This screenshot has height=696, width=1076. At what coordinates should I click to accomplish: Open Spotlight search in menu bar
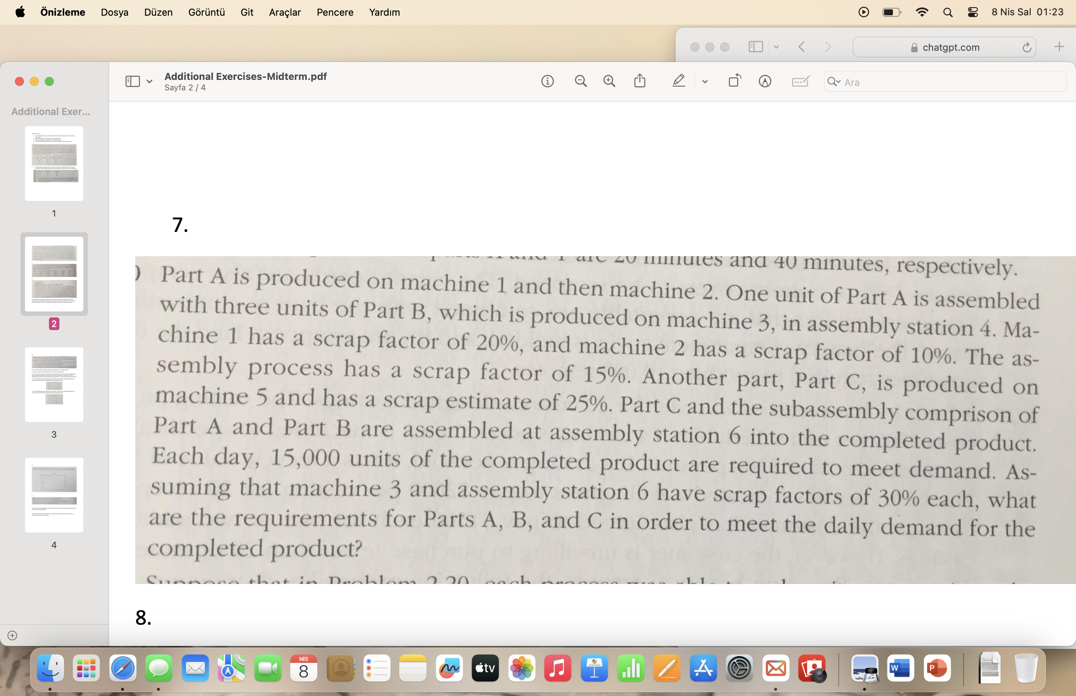pos(947,13)
